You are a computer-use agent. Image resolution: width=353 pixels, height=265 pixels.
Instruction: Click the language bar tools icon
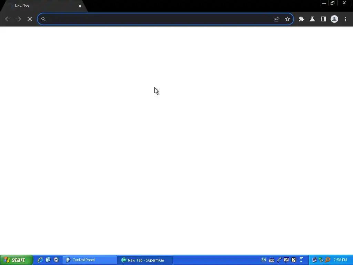pyautogui.click(x=286, y=260)
